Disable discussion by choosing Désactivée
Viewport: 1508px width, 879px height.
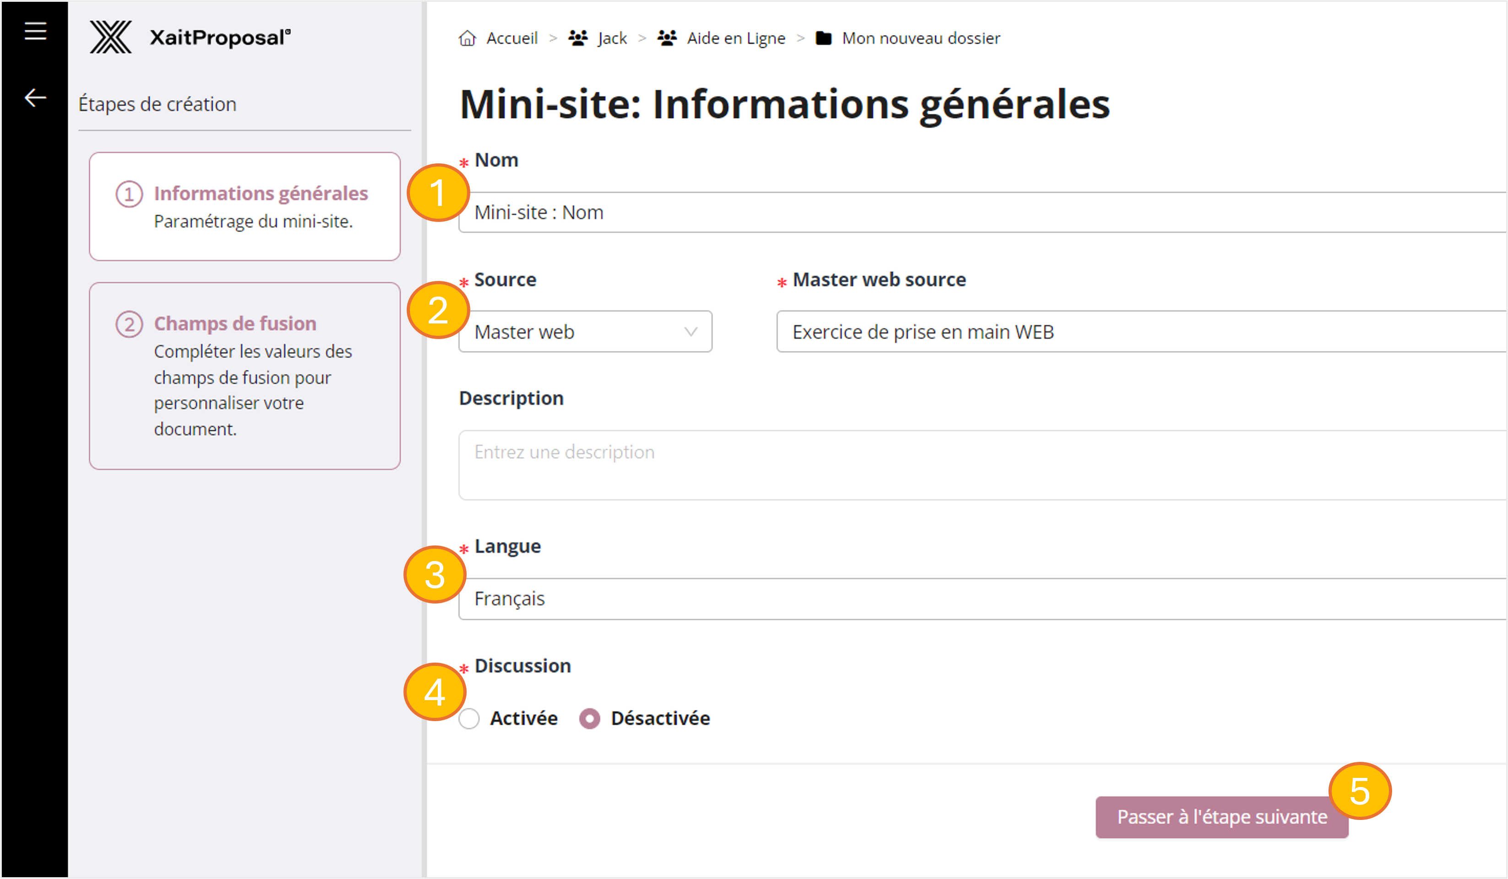[x=589, y=719]
